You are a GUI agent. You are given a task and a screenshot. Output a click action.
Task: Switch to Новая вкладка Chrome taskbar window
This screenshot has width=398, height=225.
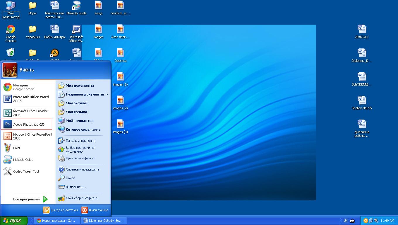point(57,221)
